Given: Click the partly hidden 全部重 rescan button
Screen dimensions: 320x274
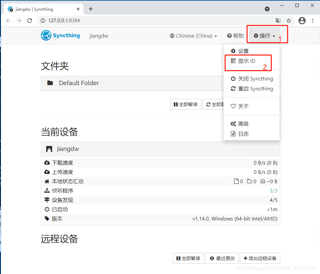Looking at the screenshot, I should [213, 104].
